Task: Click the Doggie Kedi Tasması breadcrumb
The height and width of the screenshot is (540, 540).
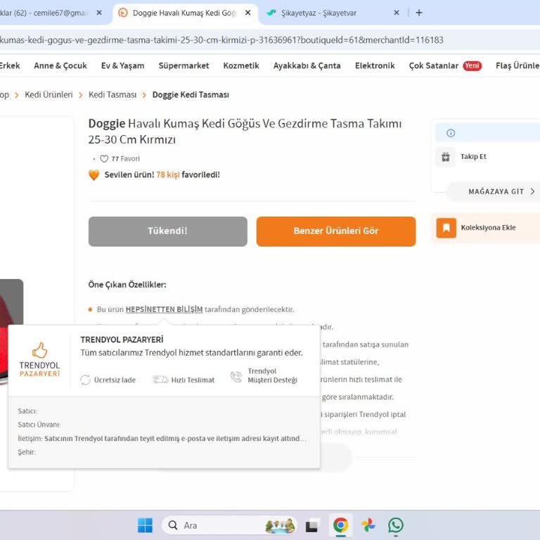Action: pyautogui.click(x=191, y=95)
